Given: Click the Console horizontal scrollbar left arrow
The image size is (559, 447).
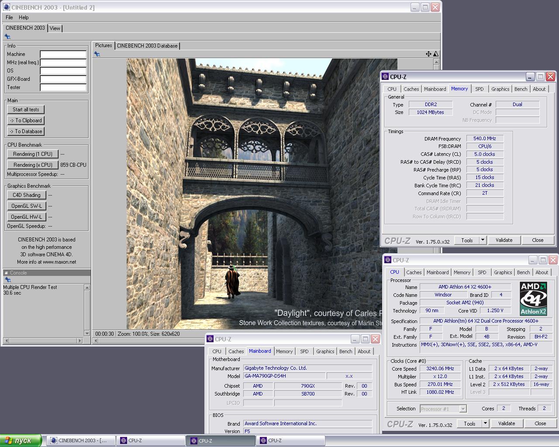Looking at the screenshot, I should click(6, 340).
